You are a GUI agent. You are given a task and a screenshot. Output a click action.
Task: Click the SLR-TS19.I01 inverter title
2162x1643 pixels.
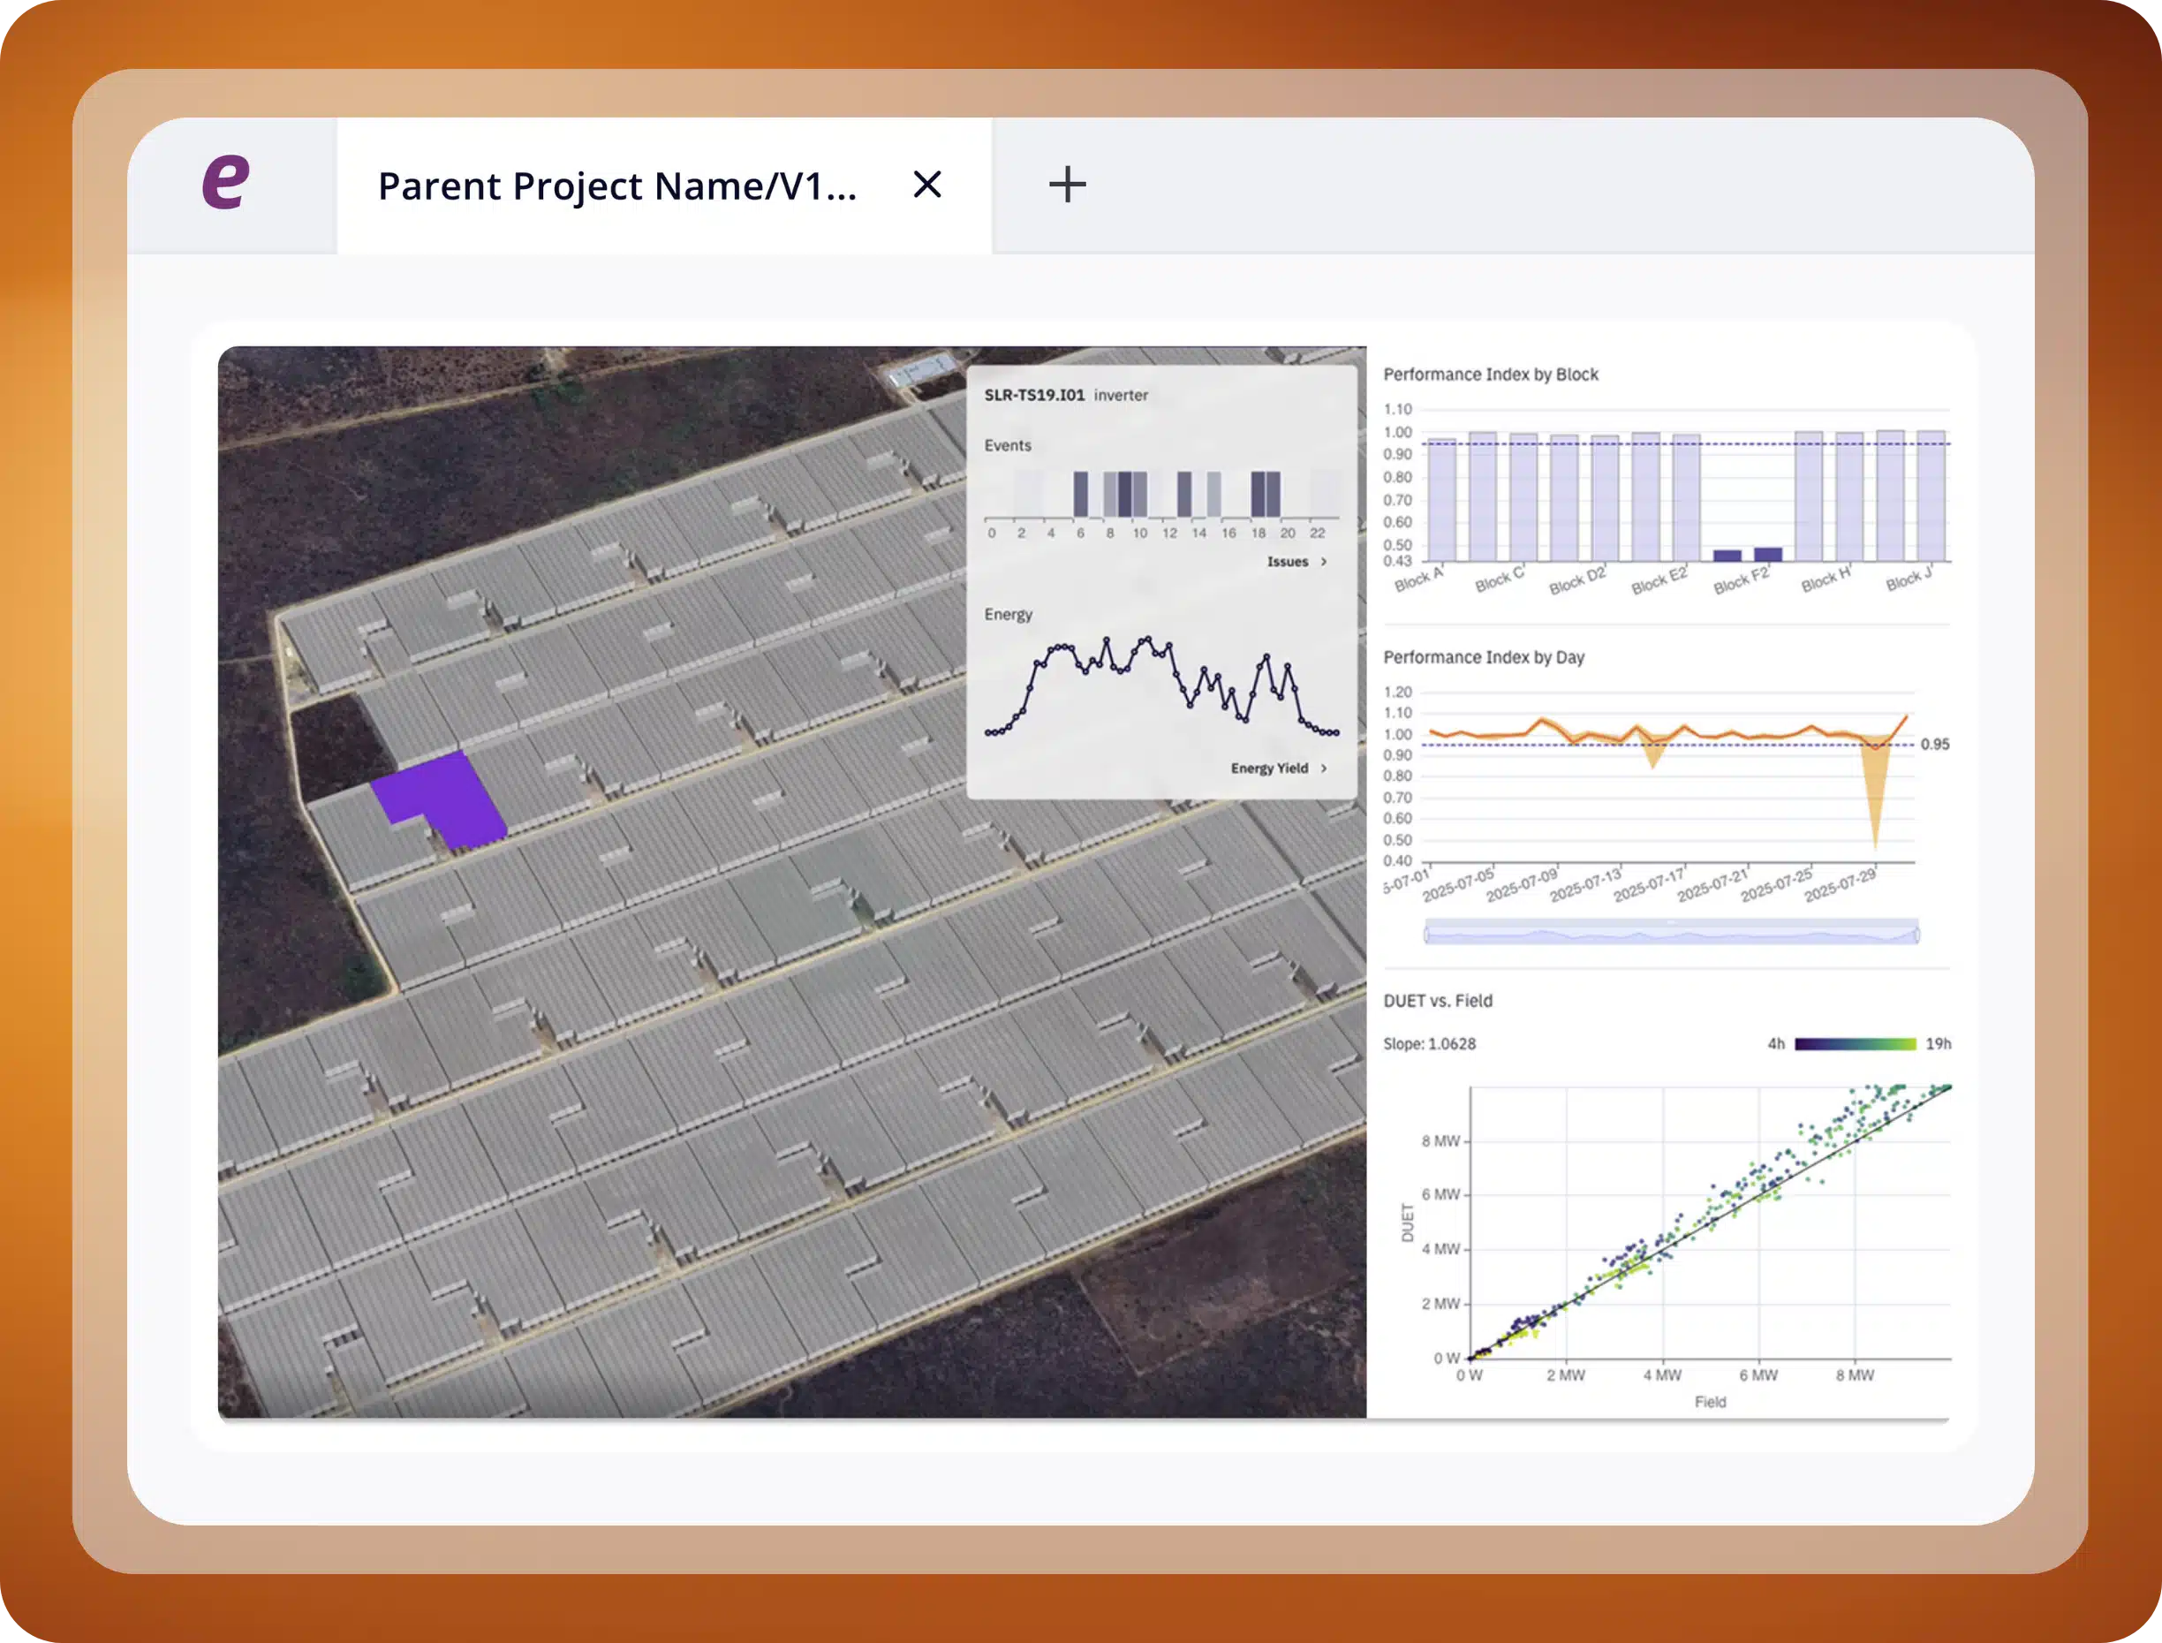1033,395
